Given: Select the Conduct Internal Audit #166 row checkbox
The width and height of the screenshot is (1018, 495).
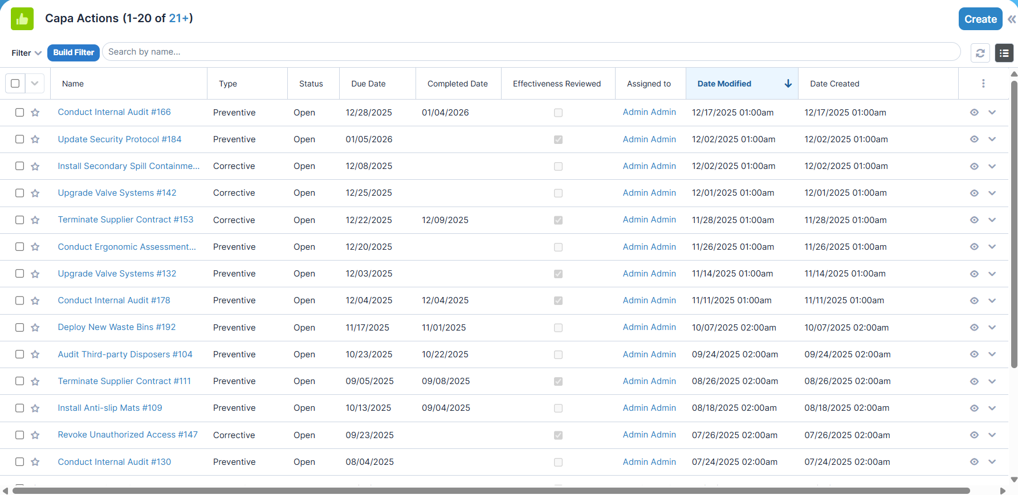Looking at the screenshot, I should (19, 113).
